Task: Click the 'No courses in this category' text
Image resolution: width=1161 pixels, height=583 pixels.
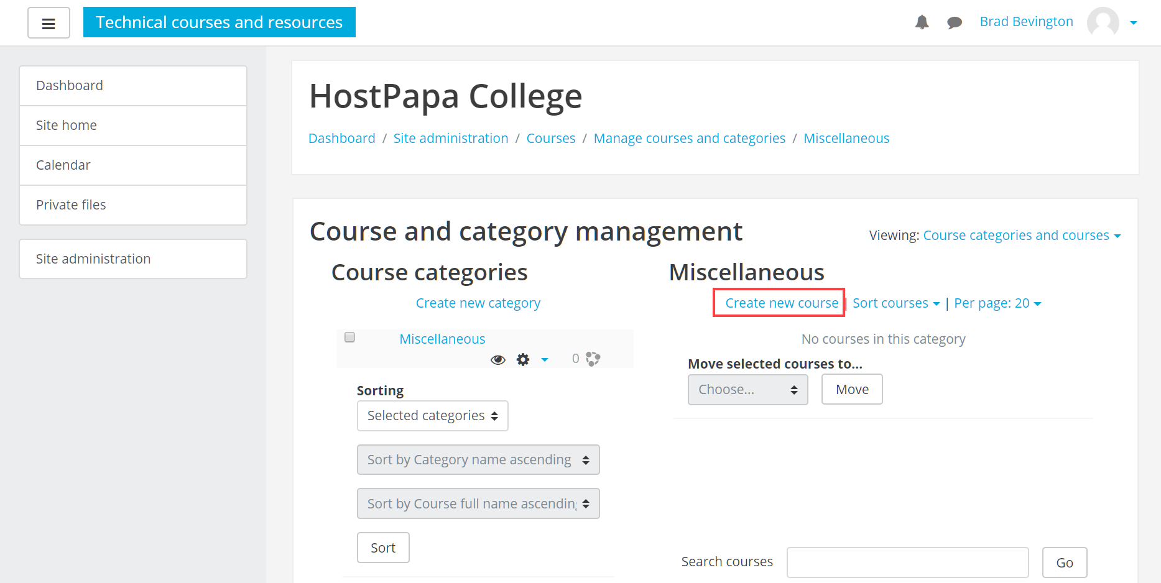Action: tap(884, 339)
